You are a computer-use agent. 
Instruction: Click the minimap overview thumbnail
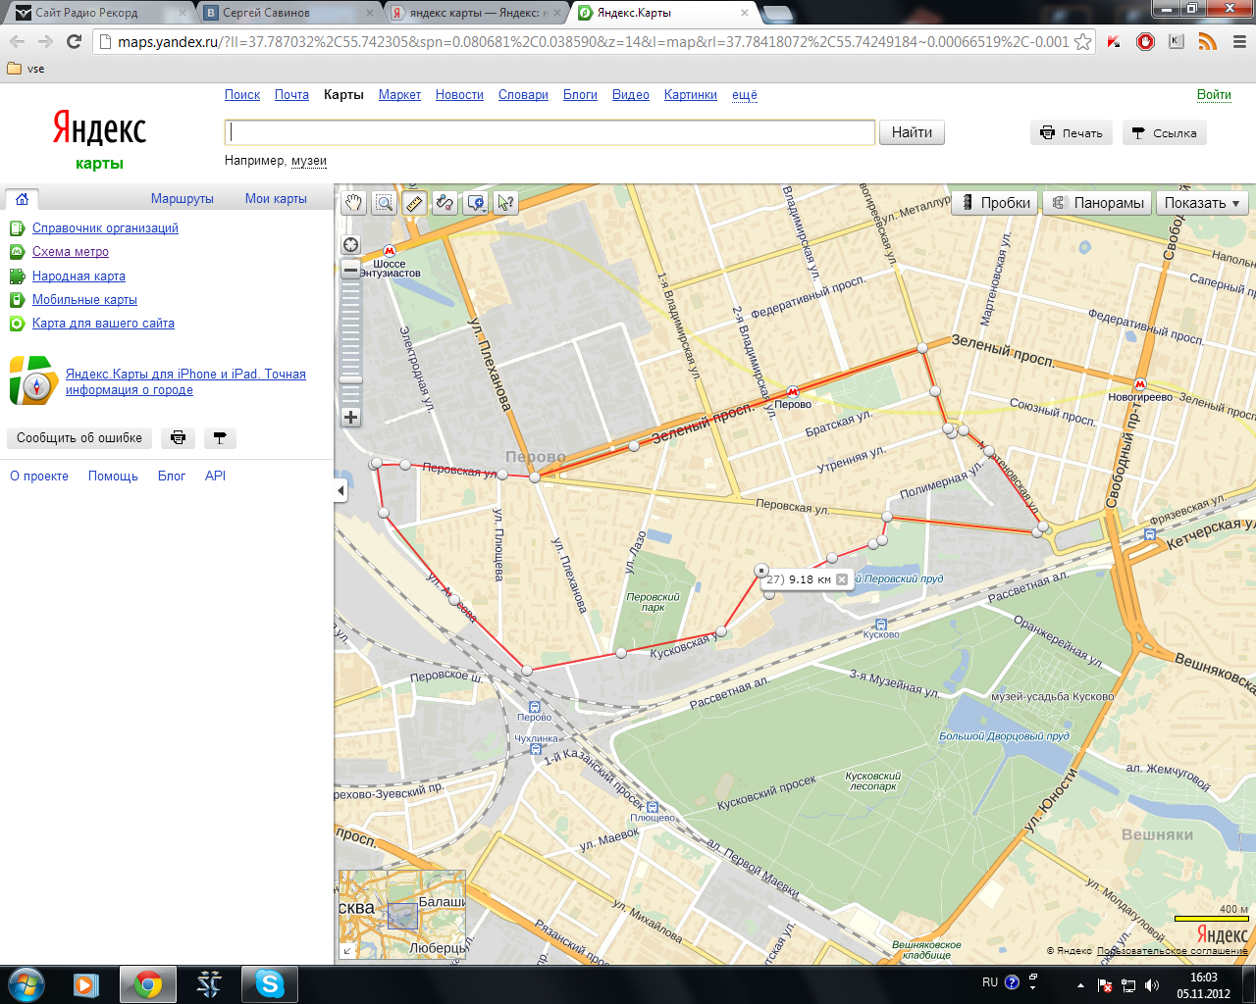point(402,914)
